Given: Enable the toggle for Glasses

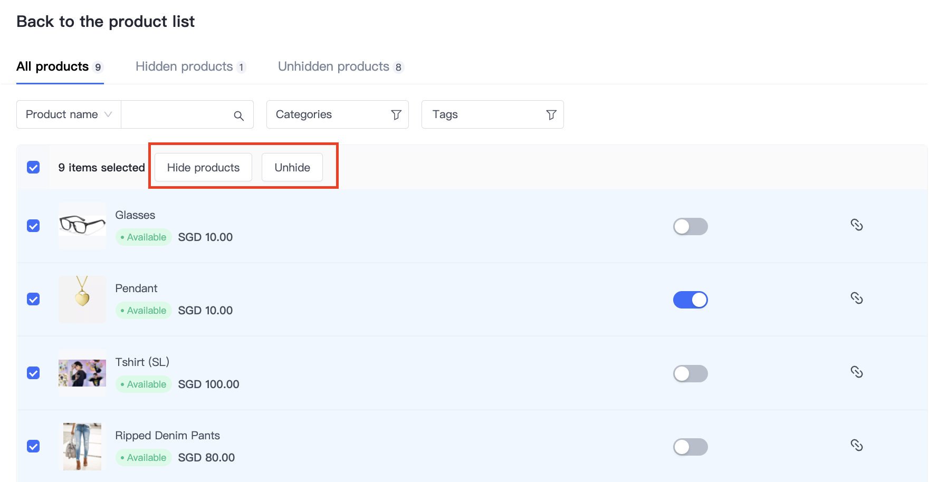Looking at the screenshot, I should pos(690,227).
